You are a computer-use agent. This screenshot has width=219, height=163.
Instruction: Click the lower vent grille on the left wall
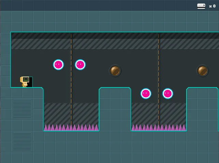22,141
